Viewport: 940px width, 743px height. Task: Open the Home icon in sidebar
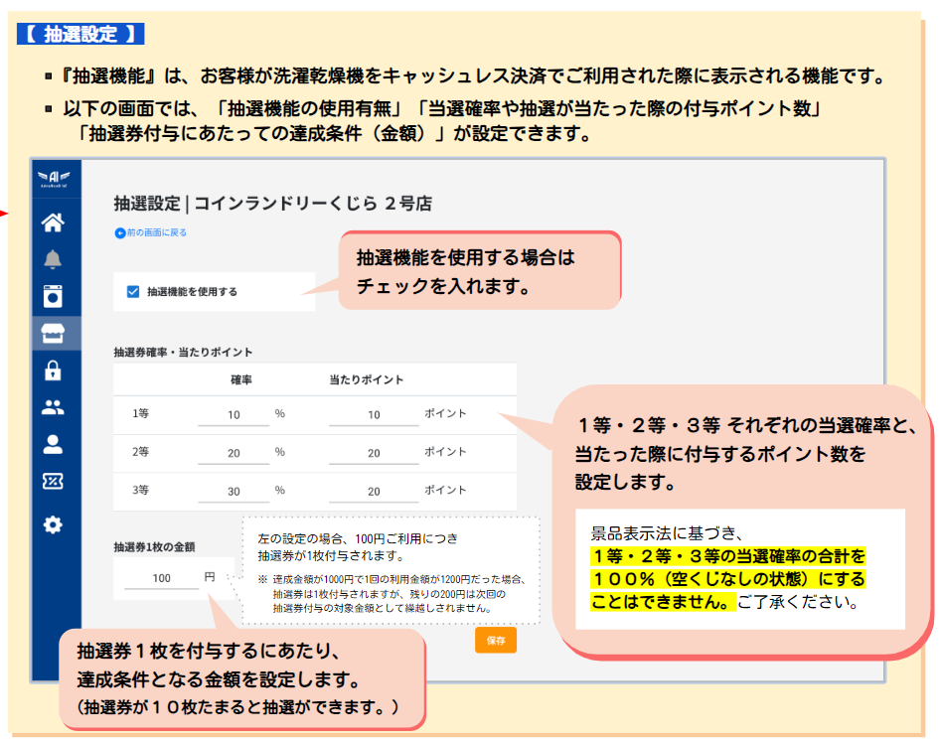pyautogui.click(x=53, y=223)
